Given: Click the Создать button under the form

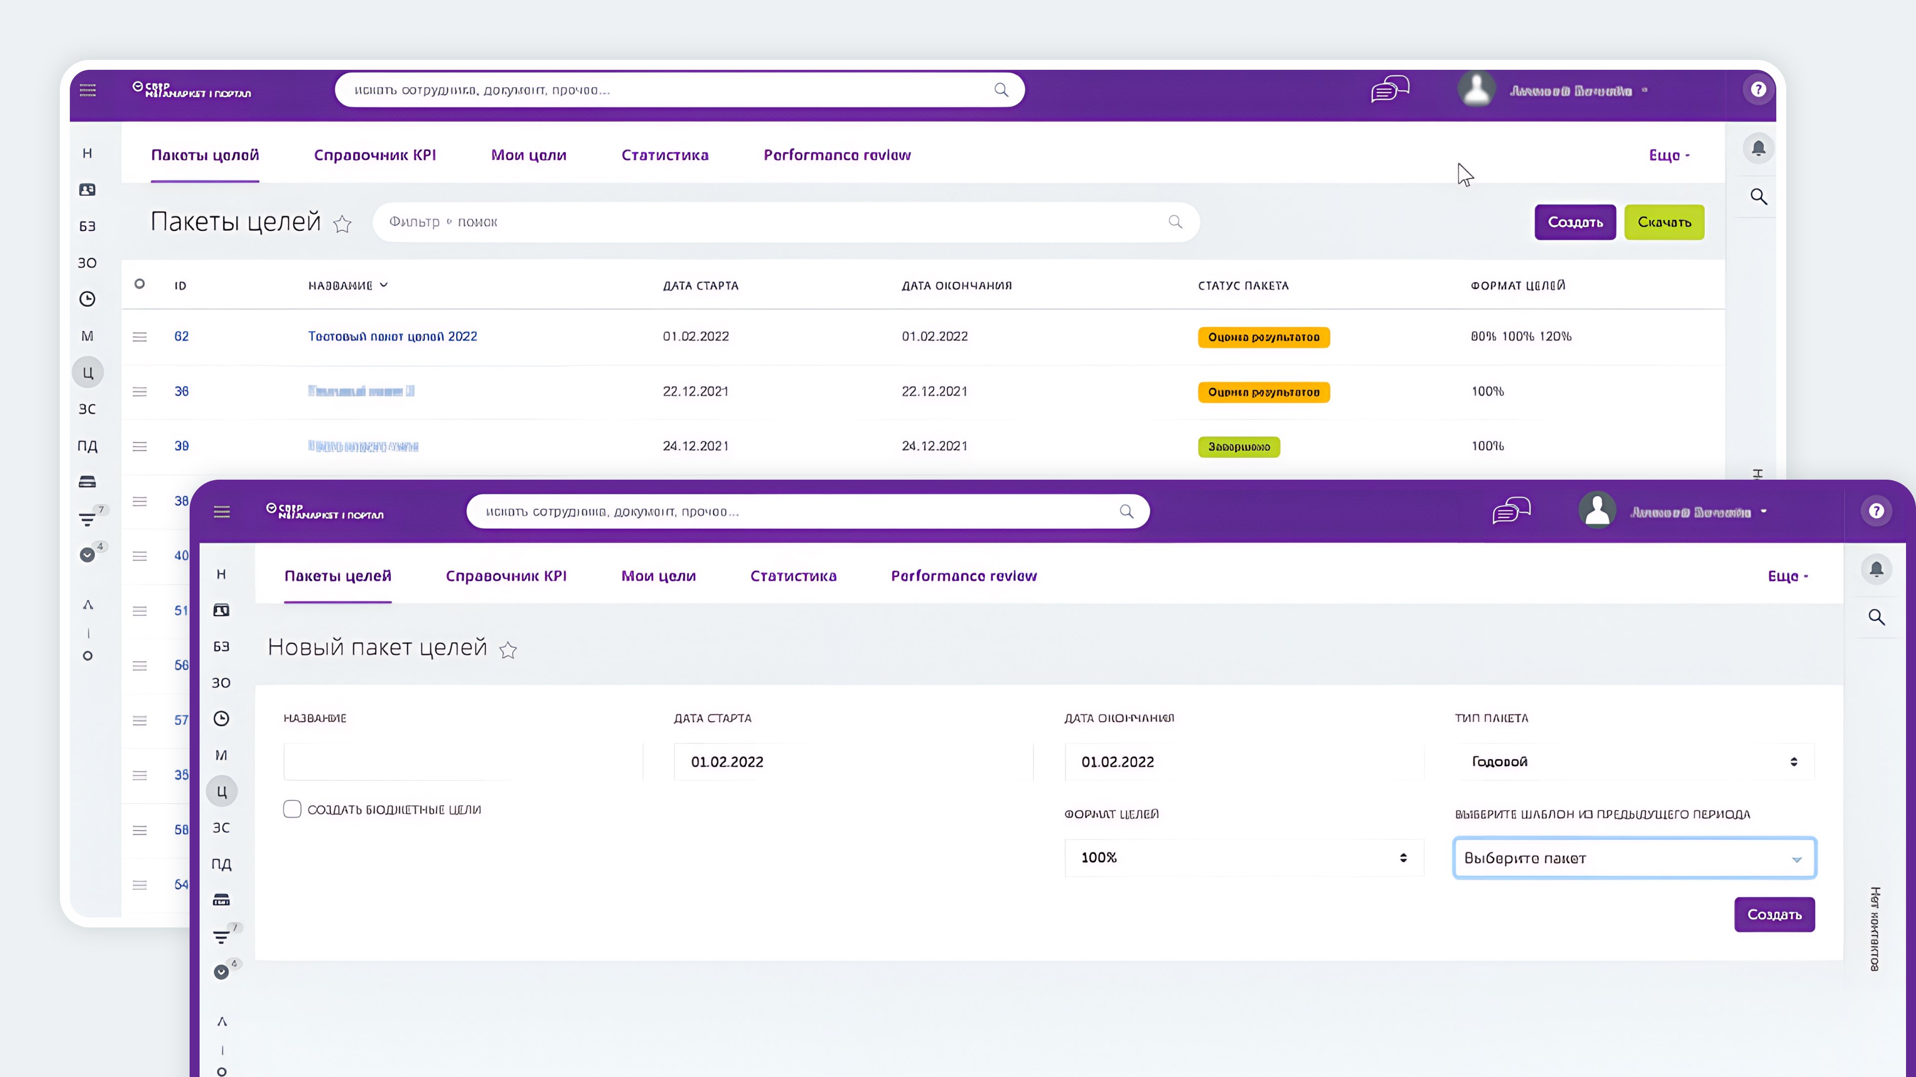Looking at the screenshot, I should point(1774,914).
